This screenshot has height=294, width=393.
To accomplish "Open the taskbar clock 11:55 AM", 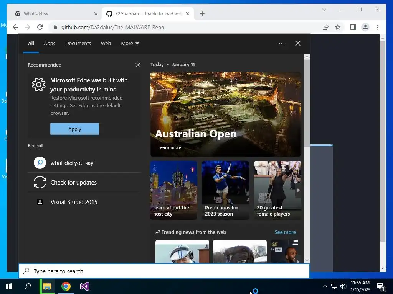I will click(360, 286).
